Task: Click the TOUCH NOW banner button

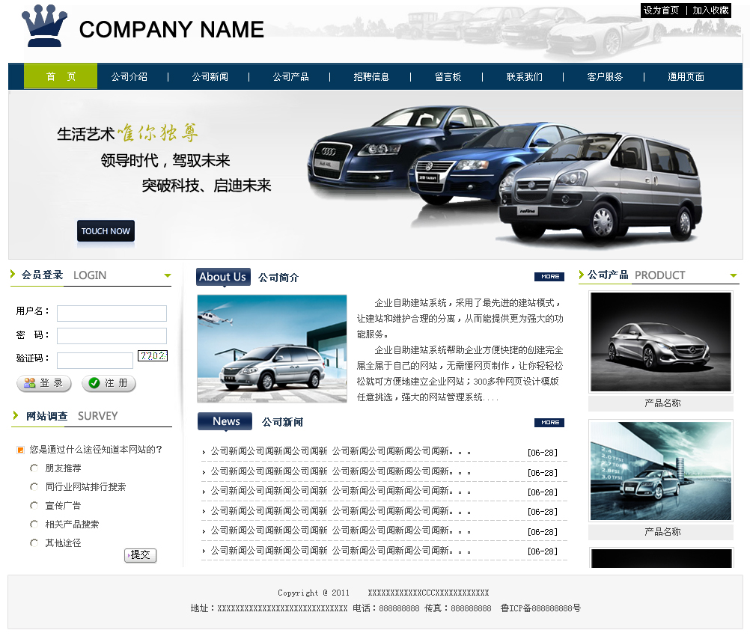Action: click(x=106, y=231)
